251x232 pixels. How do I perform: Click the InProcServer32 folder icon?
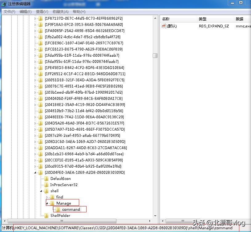point(47,185)
